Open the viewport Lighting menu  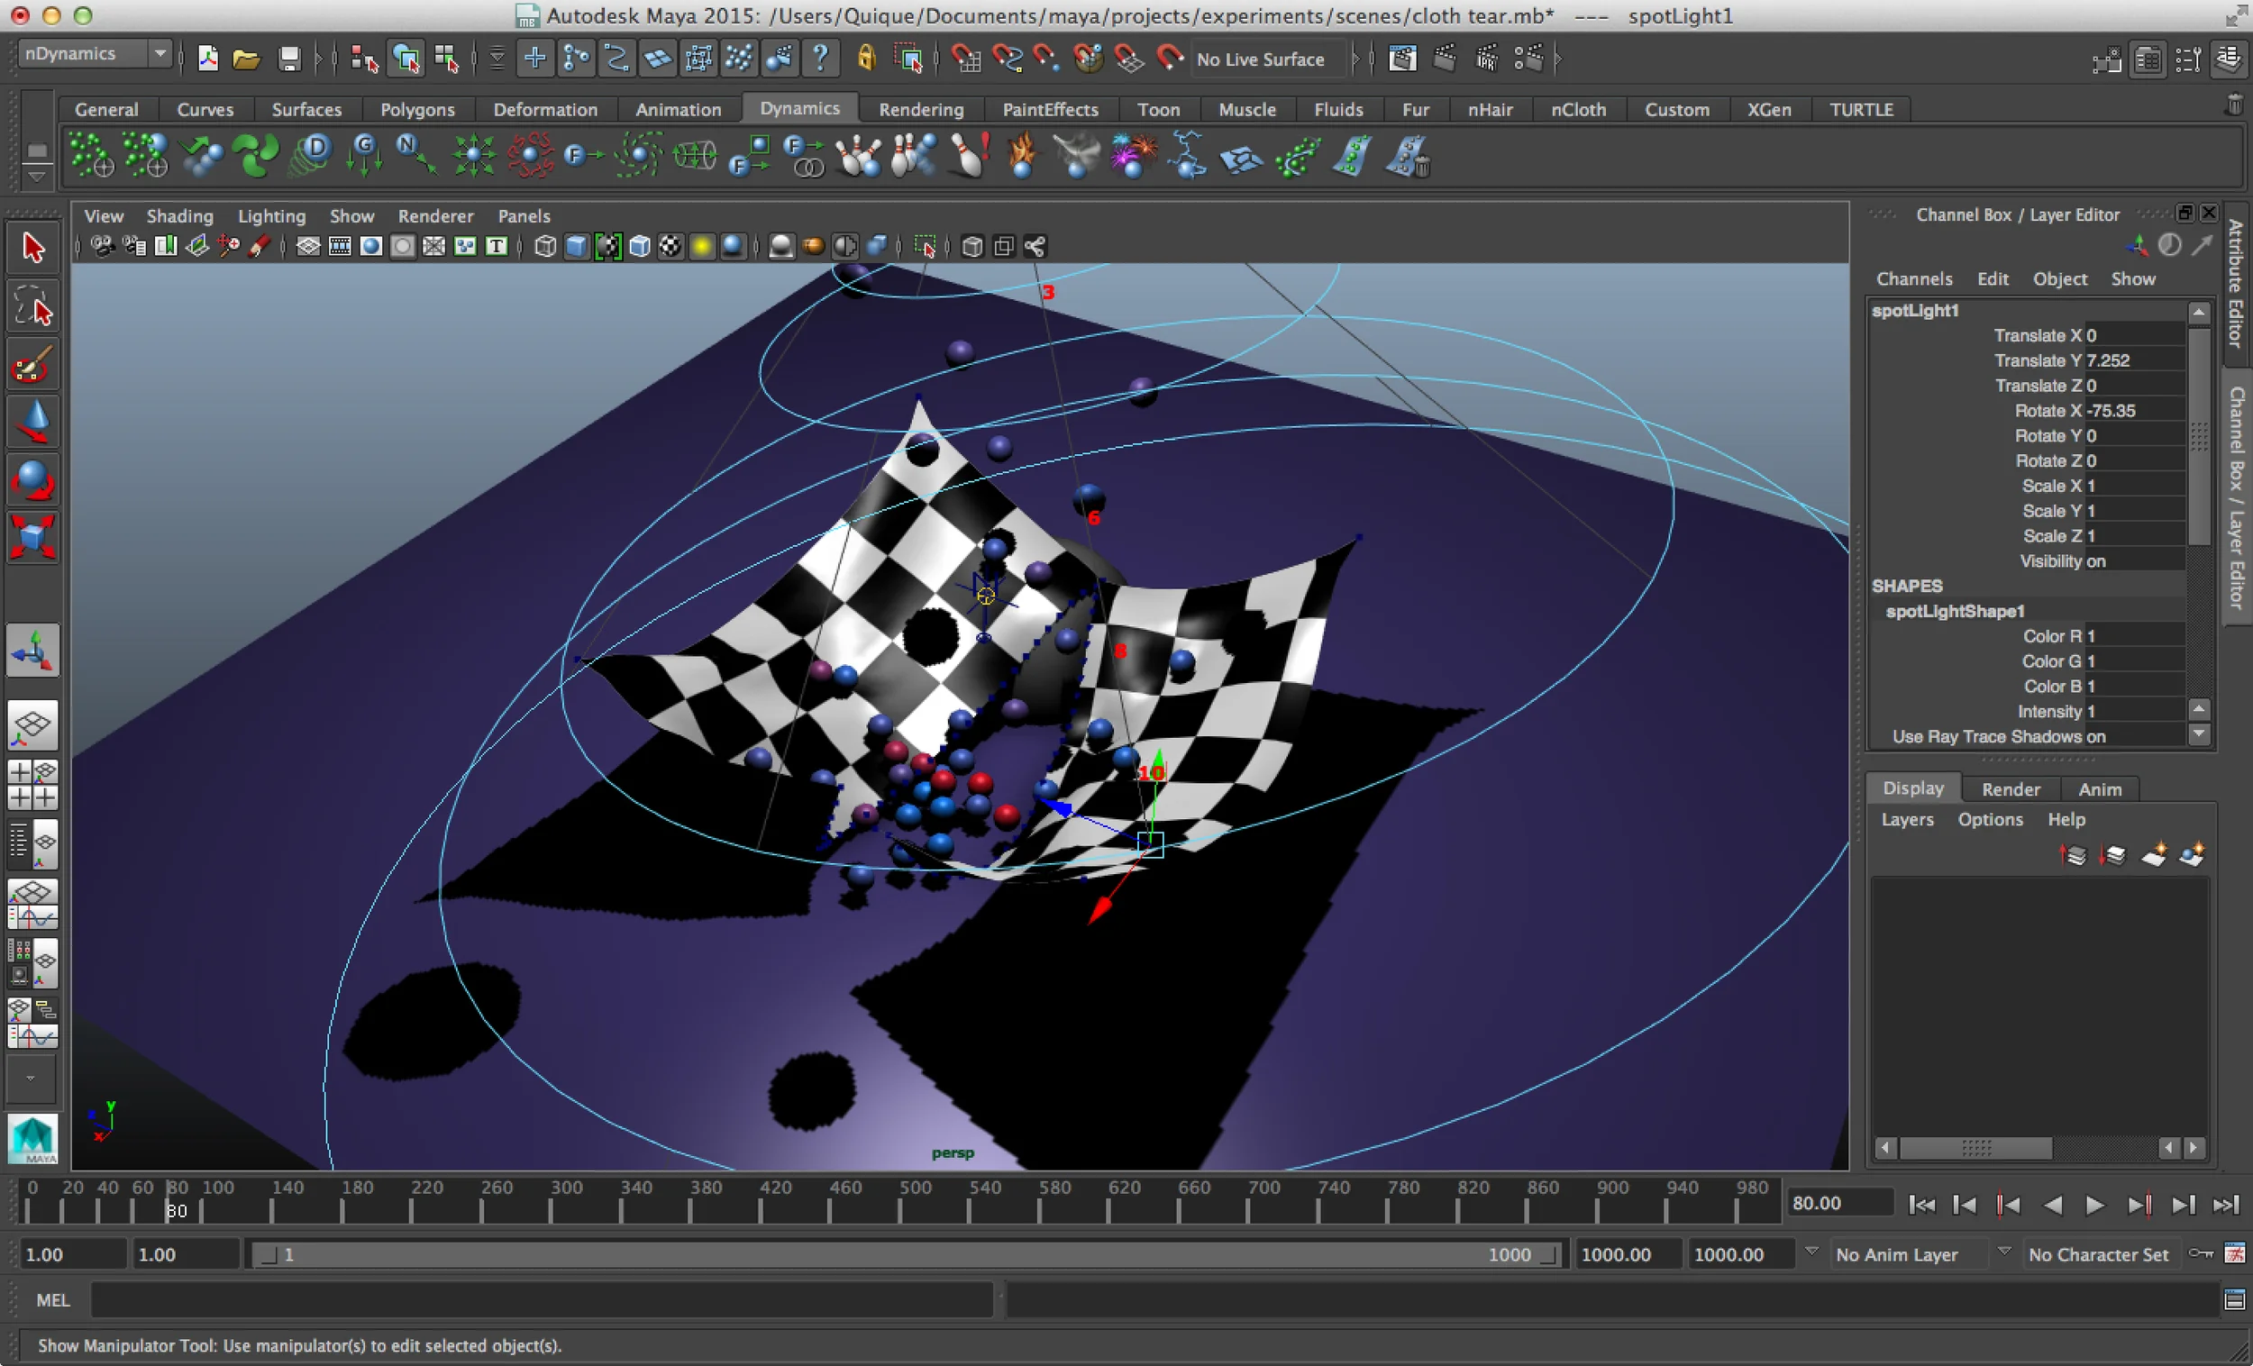[x=270, y=215]
